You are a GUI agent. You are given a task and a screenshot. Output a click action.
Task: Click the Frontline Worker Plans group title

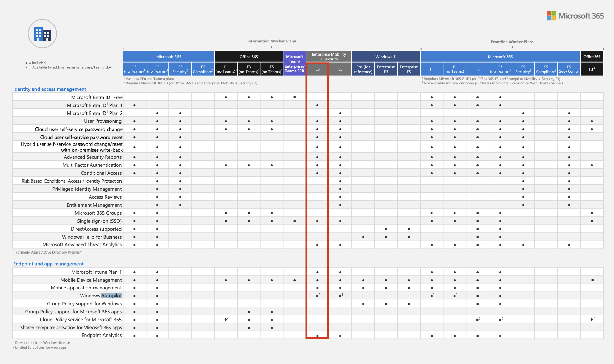(x=512, y=42)
